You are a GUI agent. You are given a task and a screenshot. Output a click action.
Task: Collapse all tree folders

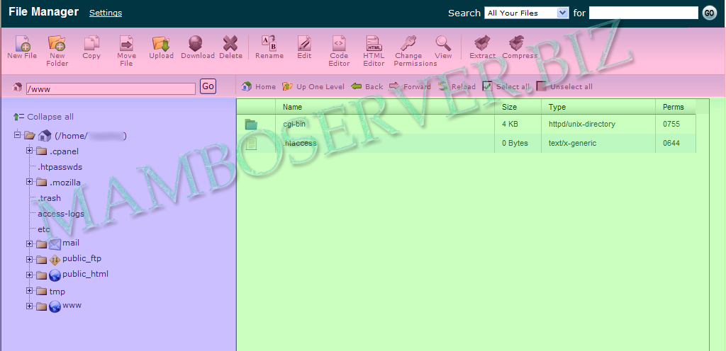point(43,117)
